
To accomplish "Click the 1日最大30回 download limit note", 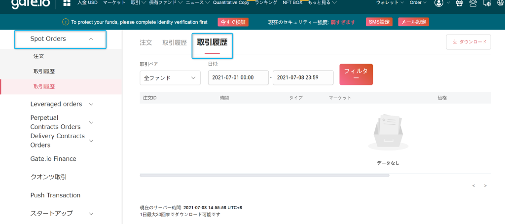I will coord(180,214).
